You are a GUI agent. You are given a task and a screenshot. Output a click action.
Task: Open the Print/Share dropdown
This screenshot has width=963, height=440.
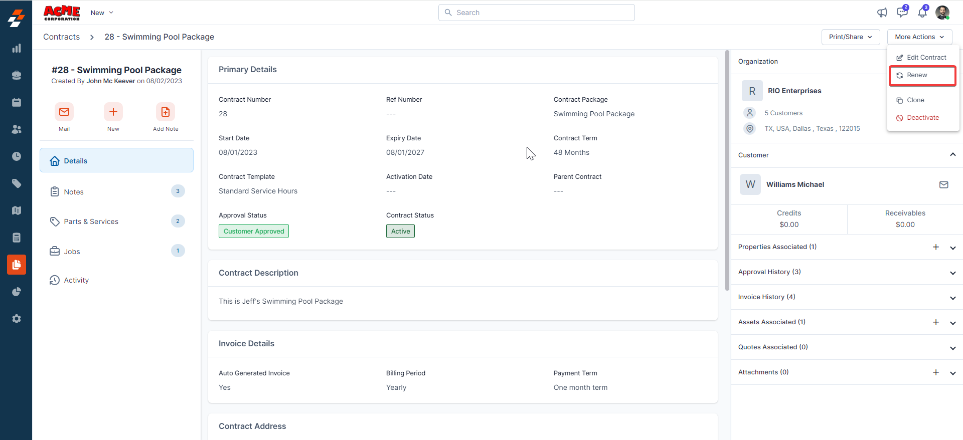click(x=850, y=37)
